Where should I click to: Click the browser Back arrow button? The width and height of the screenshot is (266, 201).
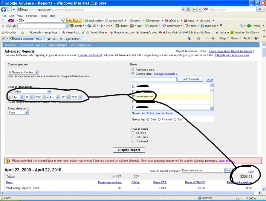pyautogui.click(x=4, y=10)
